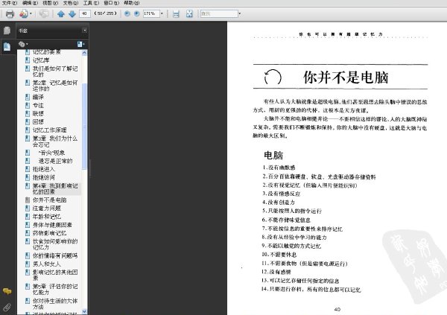
Task: Click the print icon in the toolbar
Action: [10, 13]
